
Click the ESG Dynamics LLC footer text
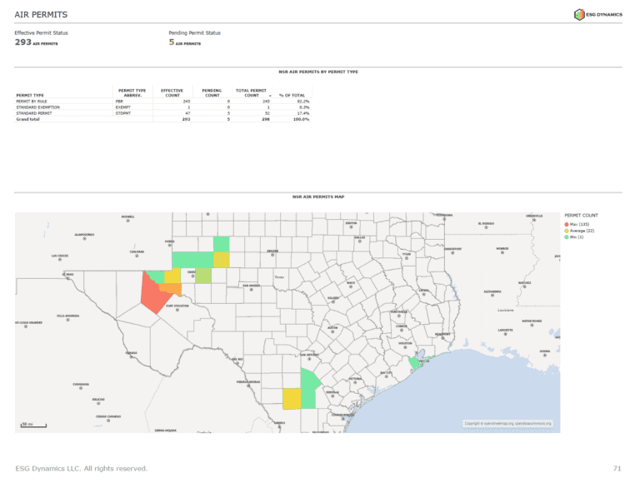[x=81, y=468]
